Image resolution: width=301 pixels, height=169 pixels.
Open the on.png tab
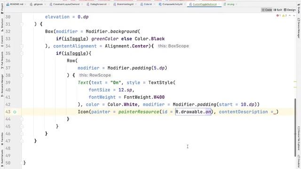230,4
